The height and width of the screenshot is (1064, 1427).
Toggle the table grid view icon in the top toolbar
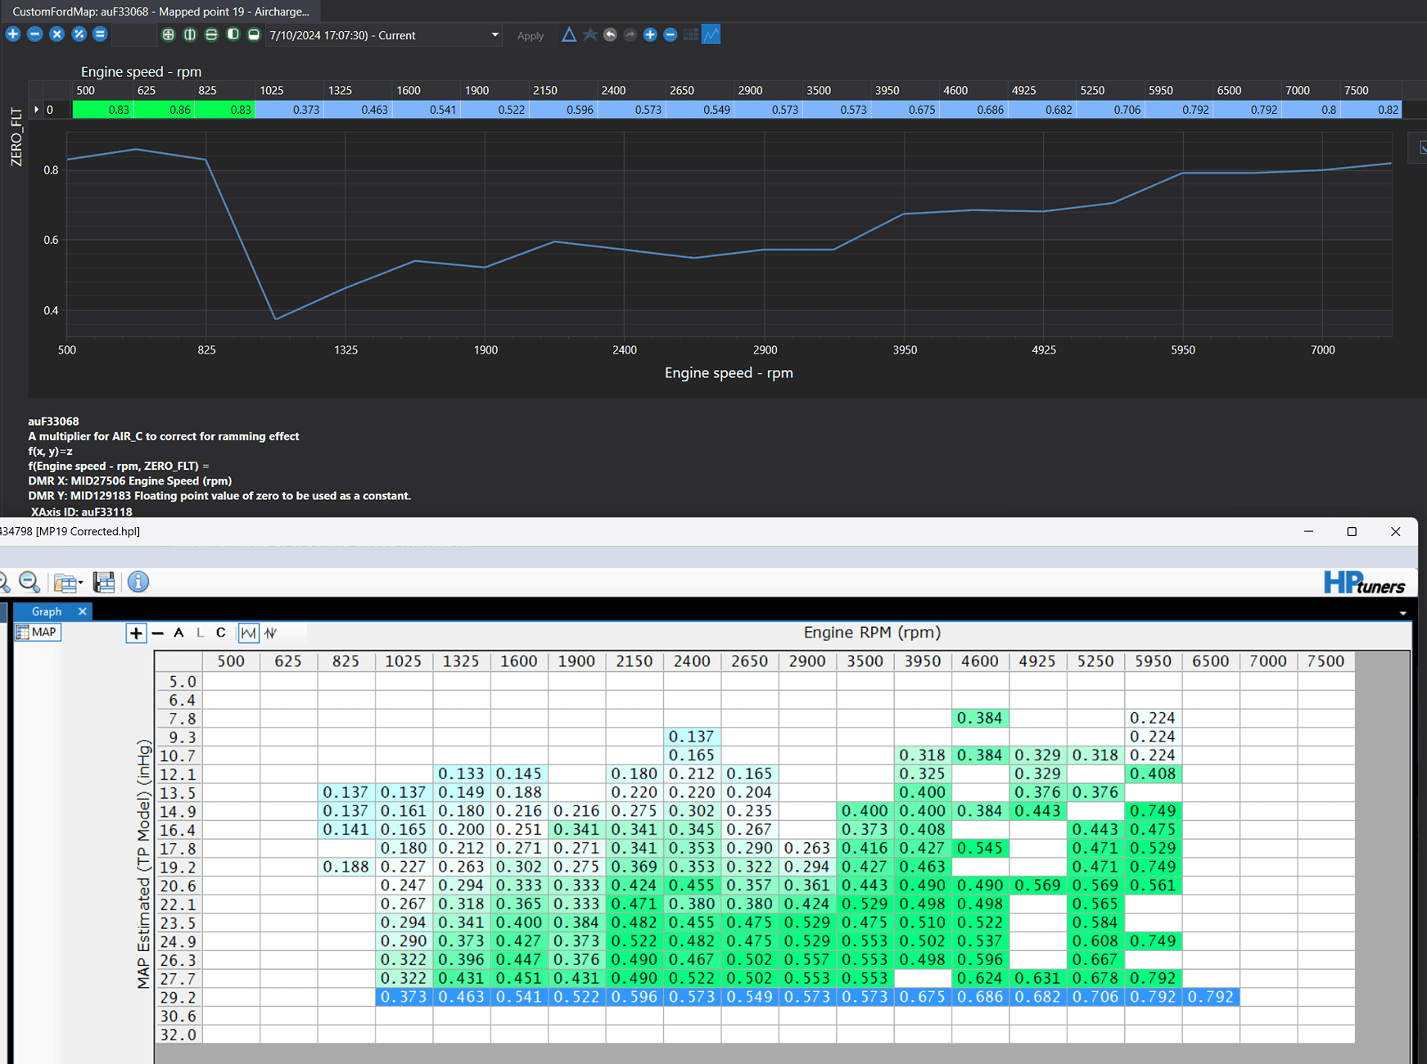point(691,34)
